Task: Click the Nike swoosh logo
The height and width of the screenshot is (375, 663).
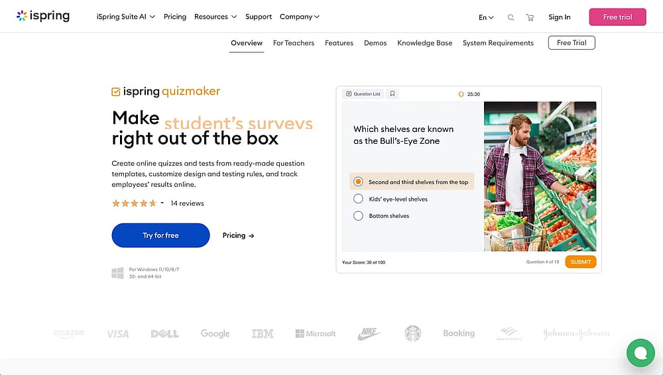Action: pos(369,333)
